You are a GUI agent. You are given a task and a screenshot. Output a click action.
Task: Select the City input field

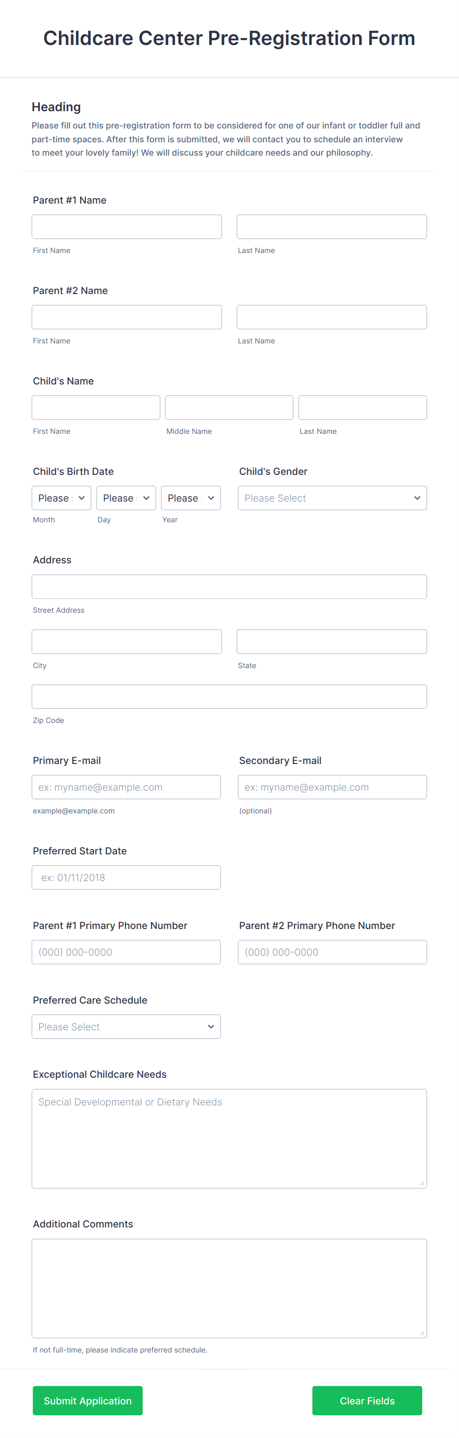pyautogui.click(x=126, y=641)
